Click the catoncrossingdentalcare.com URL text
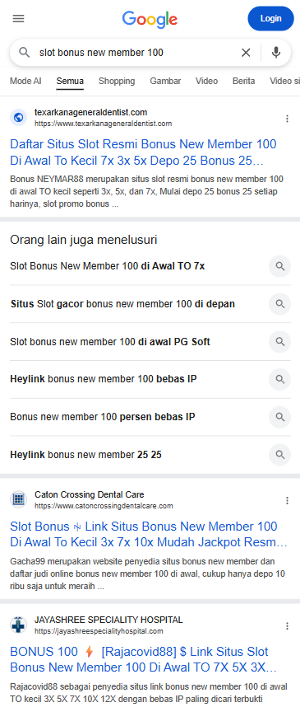The height and width of the screenshot is (707, 300). tap(104, 506)
